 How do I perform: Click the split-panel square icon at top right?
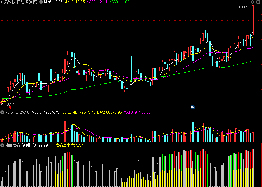[x=258, y=2]
